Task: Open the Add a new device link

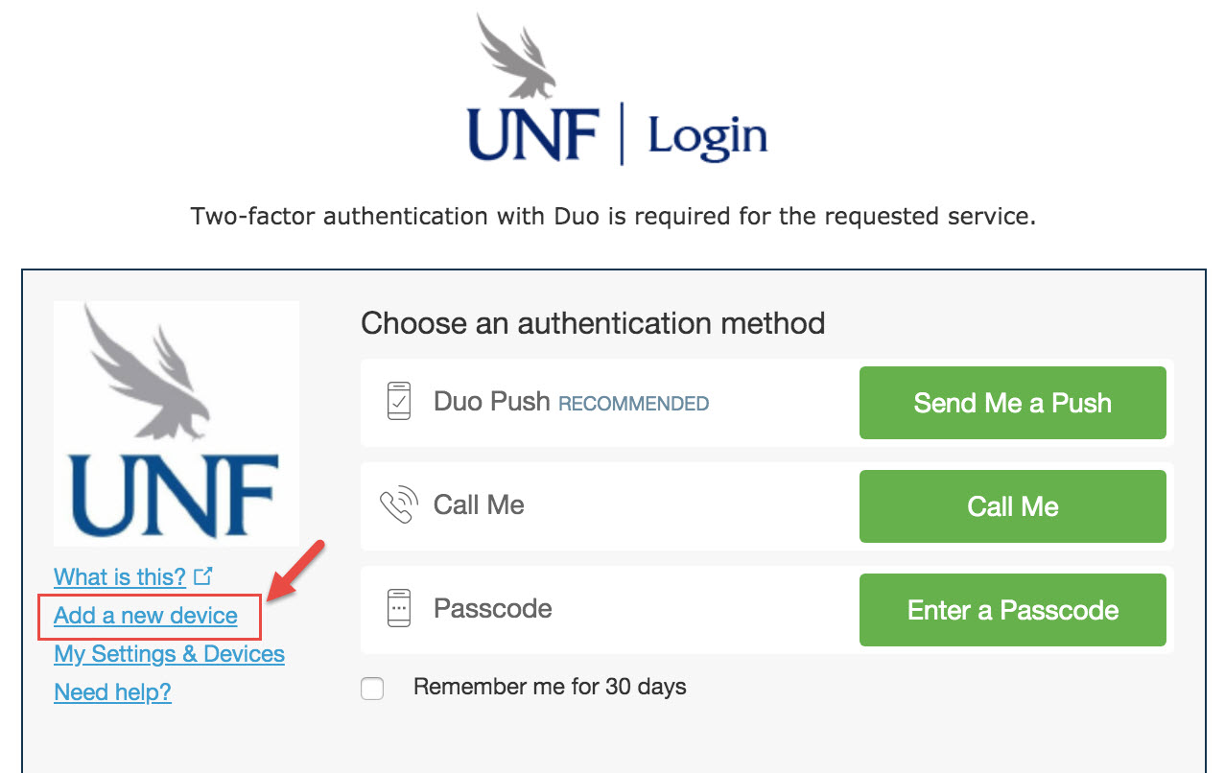Action: click(x=146, y=616)
